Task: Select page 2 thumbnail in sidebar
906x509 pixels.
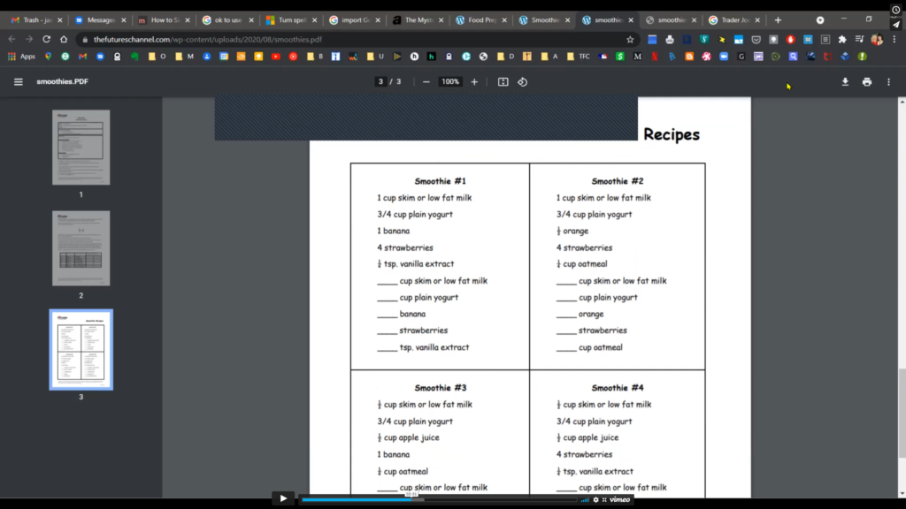Action: tap(81, 248)
